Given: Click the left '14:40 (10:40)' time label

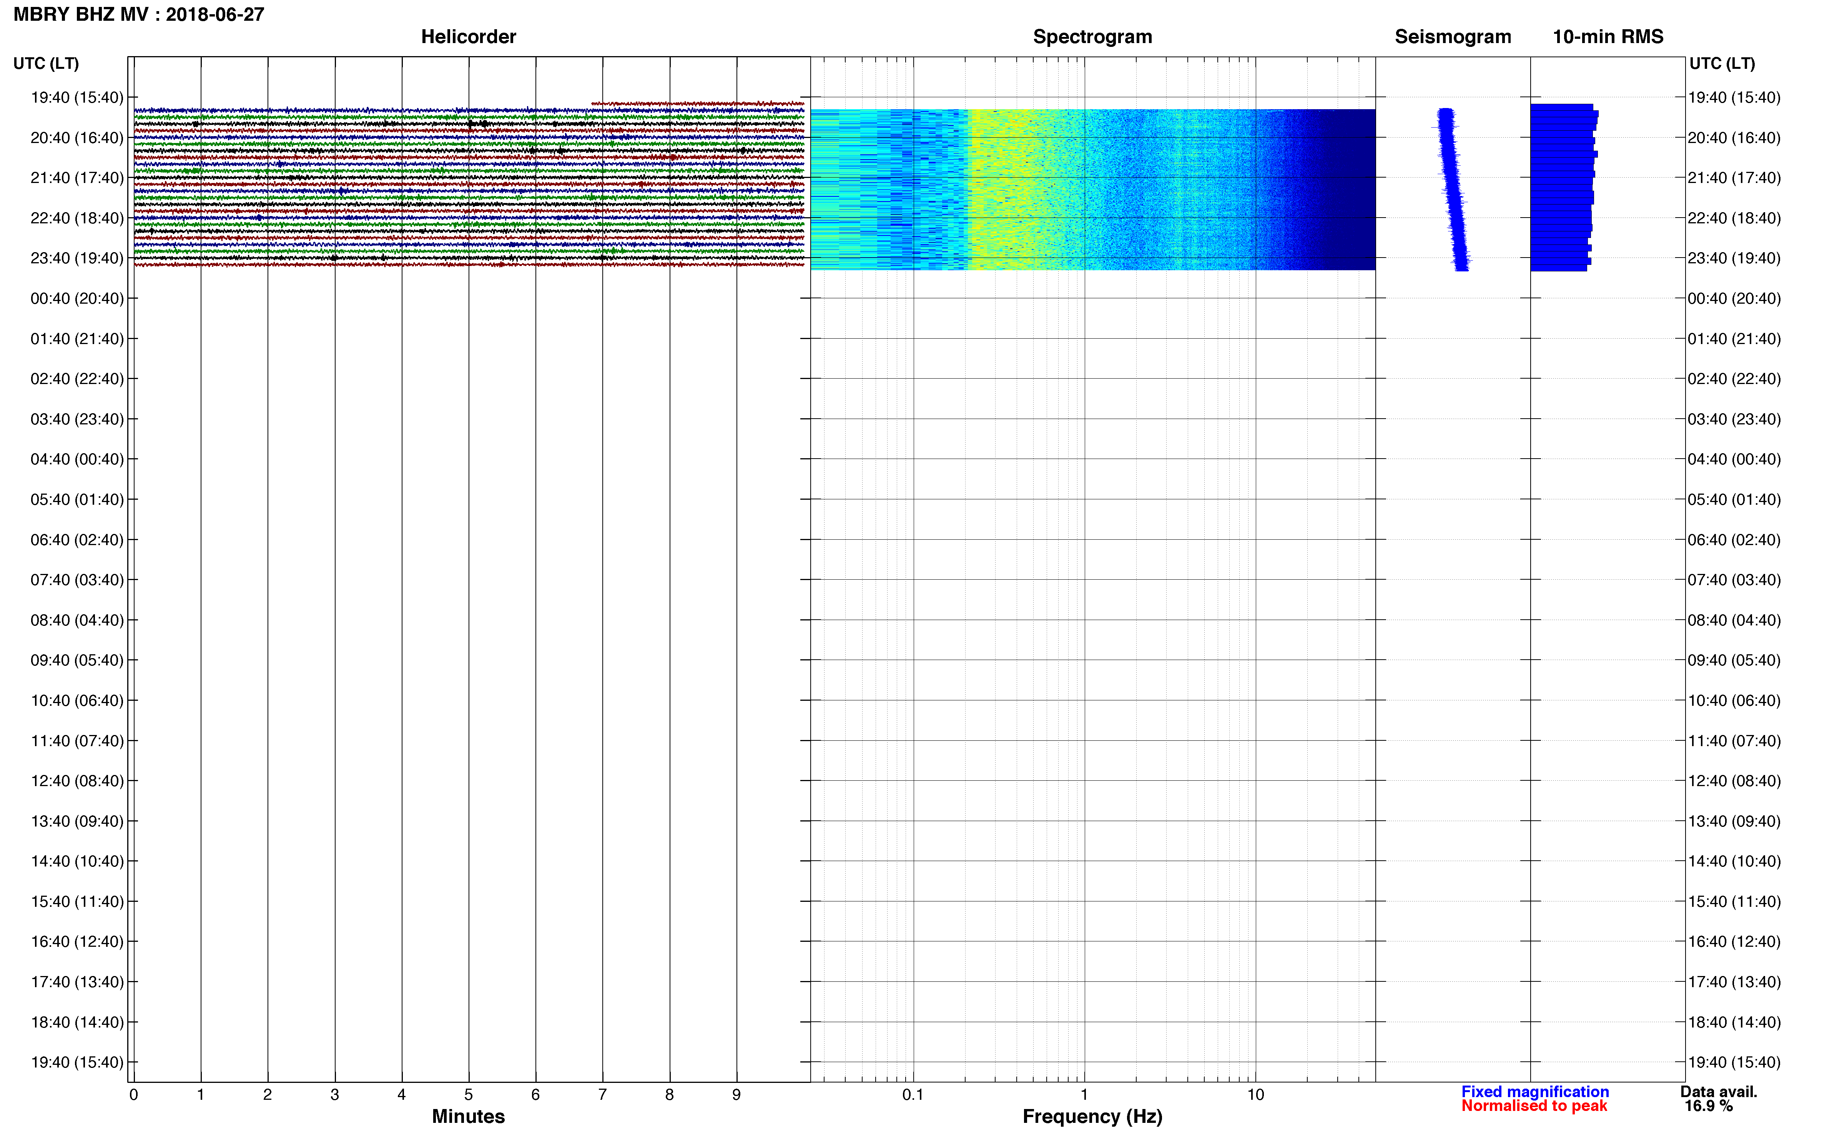Looking at the screenshot, I should tap(77, 861).
